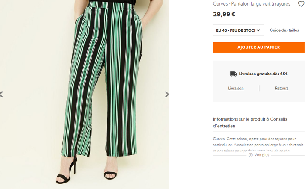Image resolution: width=308 pixels, height=189 pixels.
Task: Click the Livraison gratuite dès 65€ text
Action: [x=263, y=74]
